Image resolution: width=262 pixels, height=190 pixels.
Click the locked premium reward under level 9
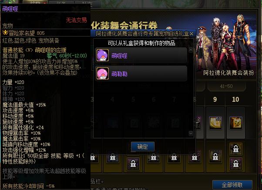(215, 157)
